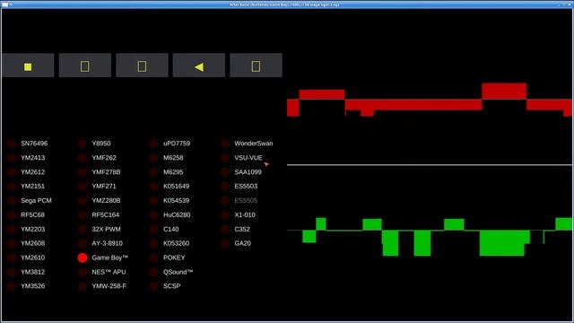The width and height of the screenshot is (574, 323).
Task: Click the YM3526 indicator dot
Action: pos(12,286)
